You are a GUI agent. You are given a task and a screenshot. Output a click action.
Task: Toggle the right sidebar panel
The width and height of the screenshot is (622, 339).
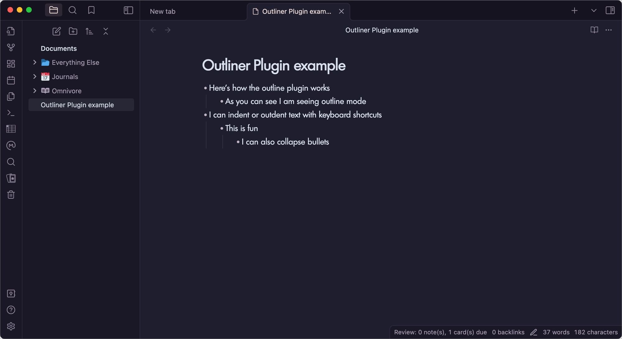tap(610, 10)
